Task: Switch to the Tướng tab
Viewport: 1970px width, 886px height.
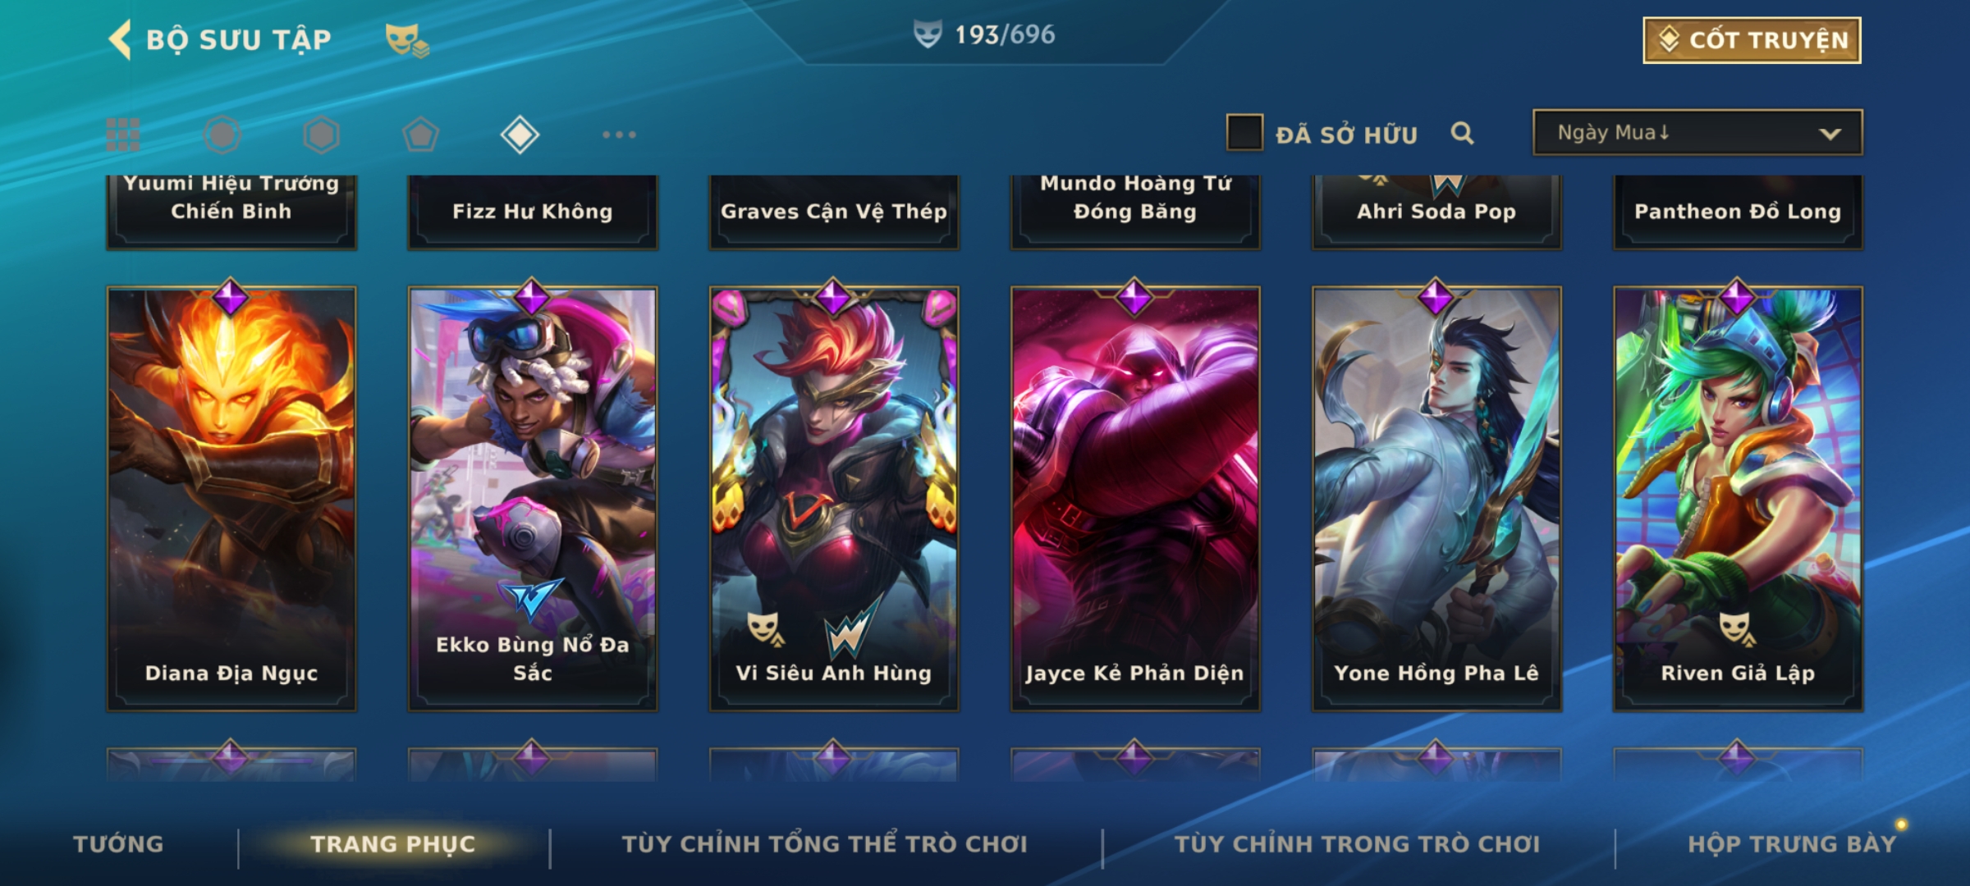Action: (x=119, y=844)
